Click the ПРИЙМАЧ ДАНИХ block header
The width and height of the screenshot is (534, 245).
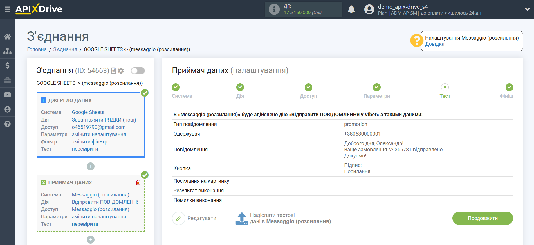(x=70, y=183)
